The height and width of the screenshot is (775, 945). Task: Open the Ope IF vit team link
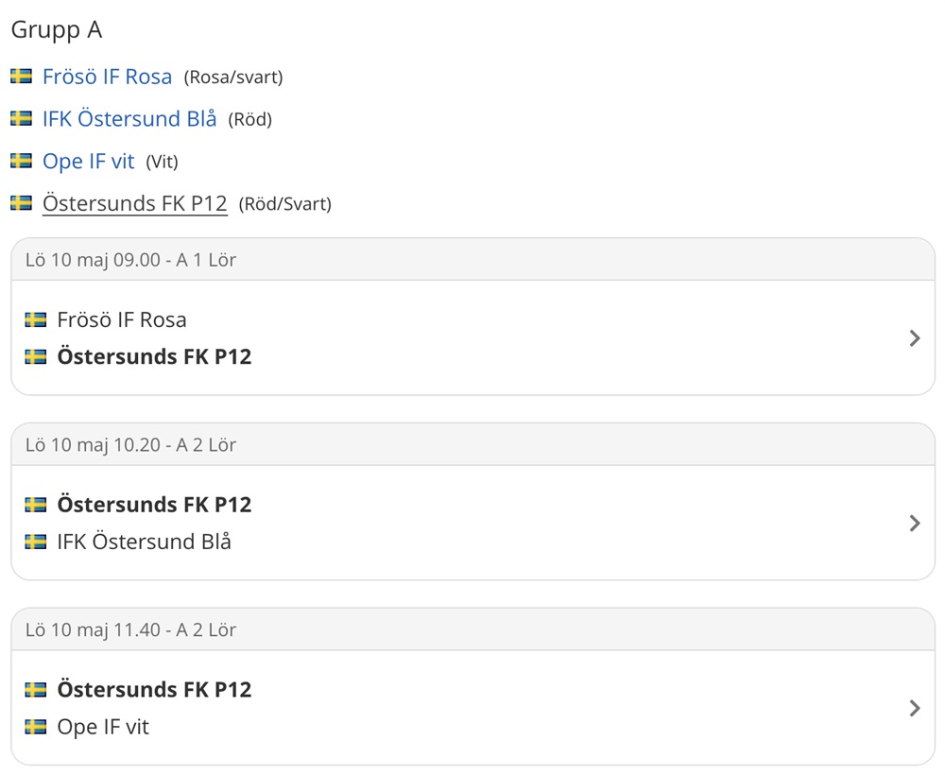pos(89,162)
